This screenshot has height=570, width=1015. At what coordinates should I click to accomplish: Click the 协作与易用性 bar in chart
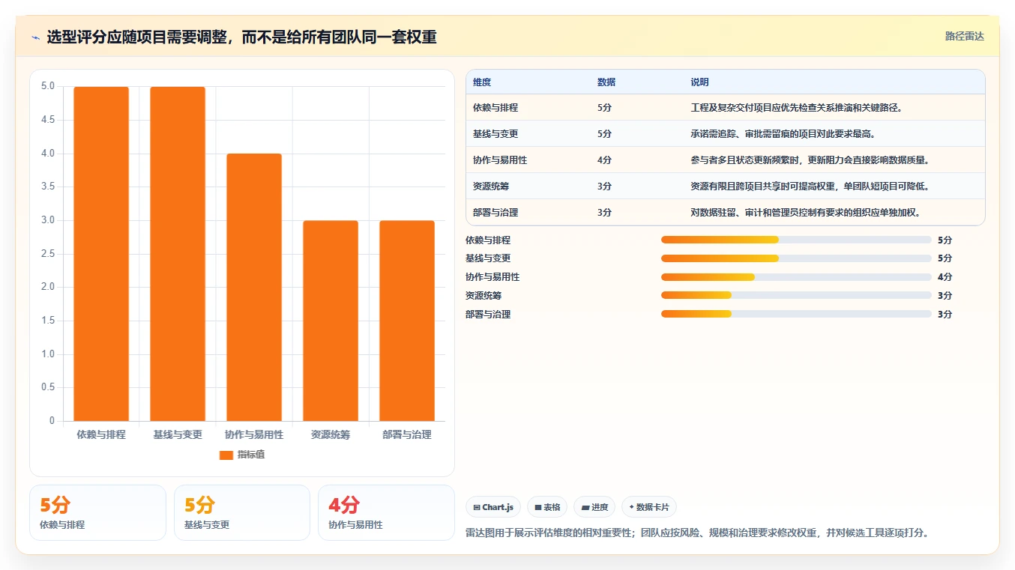(254, 287)
